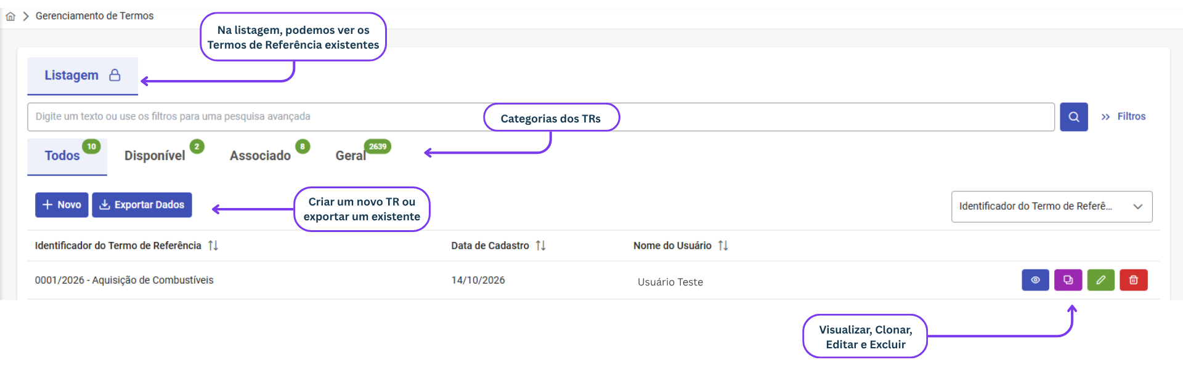Switch to the Disponível category tab
This screenshot has width=1183, height=368.
click(x=155, y=156)
